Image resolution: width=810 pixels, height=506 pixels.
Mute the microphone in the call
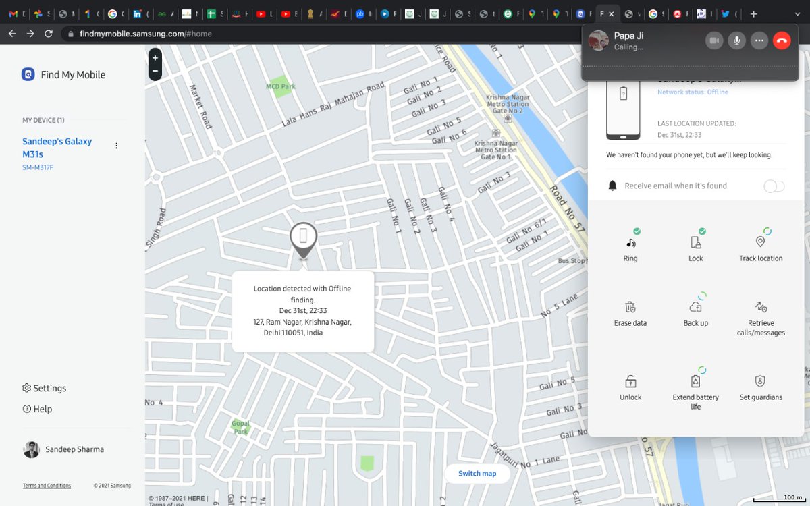pyautogui.click(x=736, y=40)
